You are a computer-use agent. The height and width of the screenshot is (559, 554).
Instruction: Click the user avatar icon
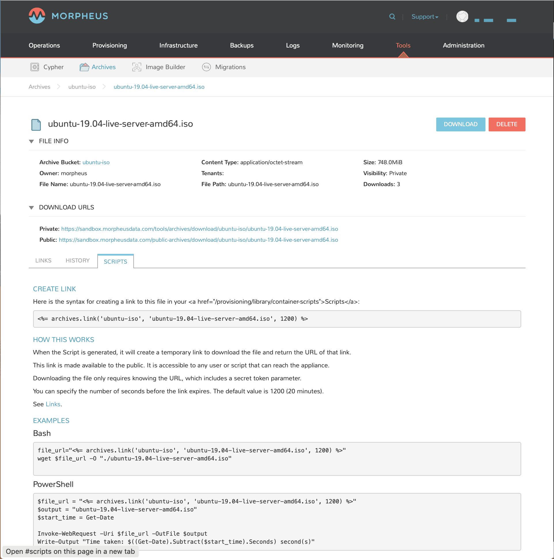(462, 16)
